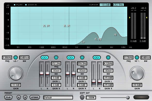Image resolution: width=152 pixels, height=101 pixels.
Task: Select preset slot B
Action: click(x=25, y=97)
